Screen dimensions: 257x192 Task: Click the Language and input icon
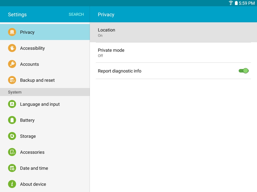click(12, 104)
